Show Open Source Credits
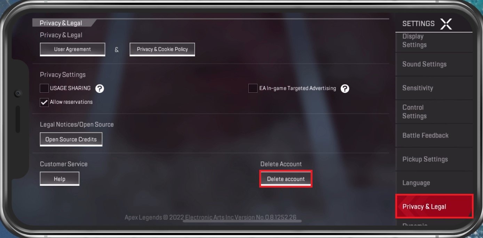Viewport: 483px width, 238px height. point(71,139)
